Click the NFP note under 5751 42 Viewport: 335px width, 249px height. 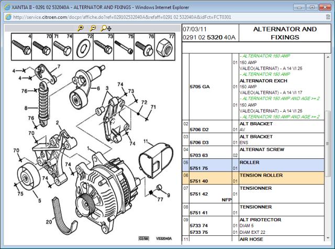tap(227, 200)
